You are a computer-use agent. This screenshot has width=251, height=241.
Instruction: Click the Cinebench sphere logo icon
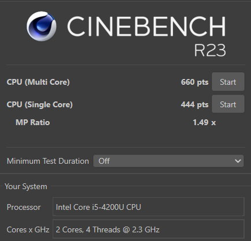42,26
